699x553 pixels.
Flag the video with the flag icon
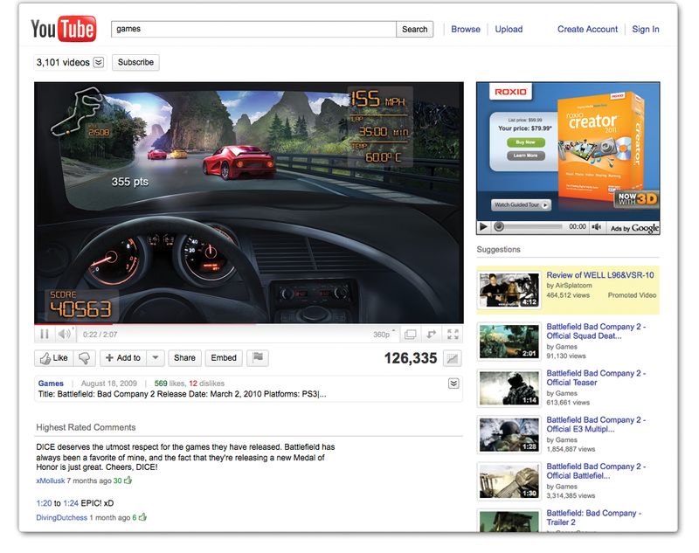tap(258, 358)
